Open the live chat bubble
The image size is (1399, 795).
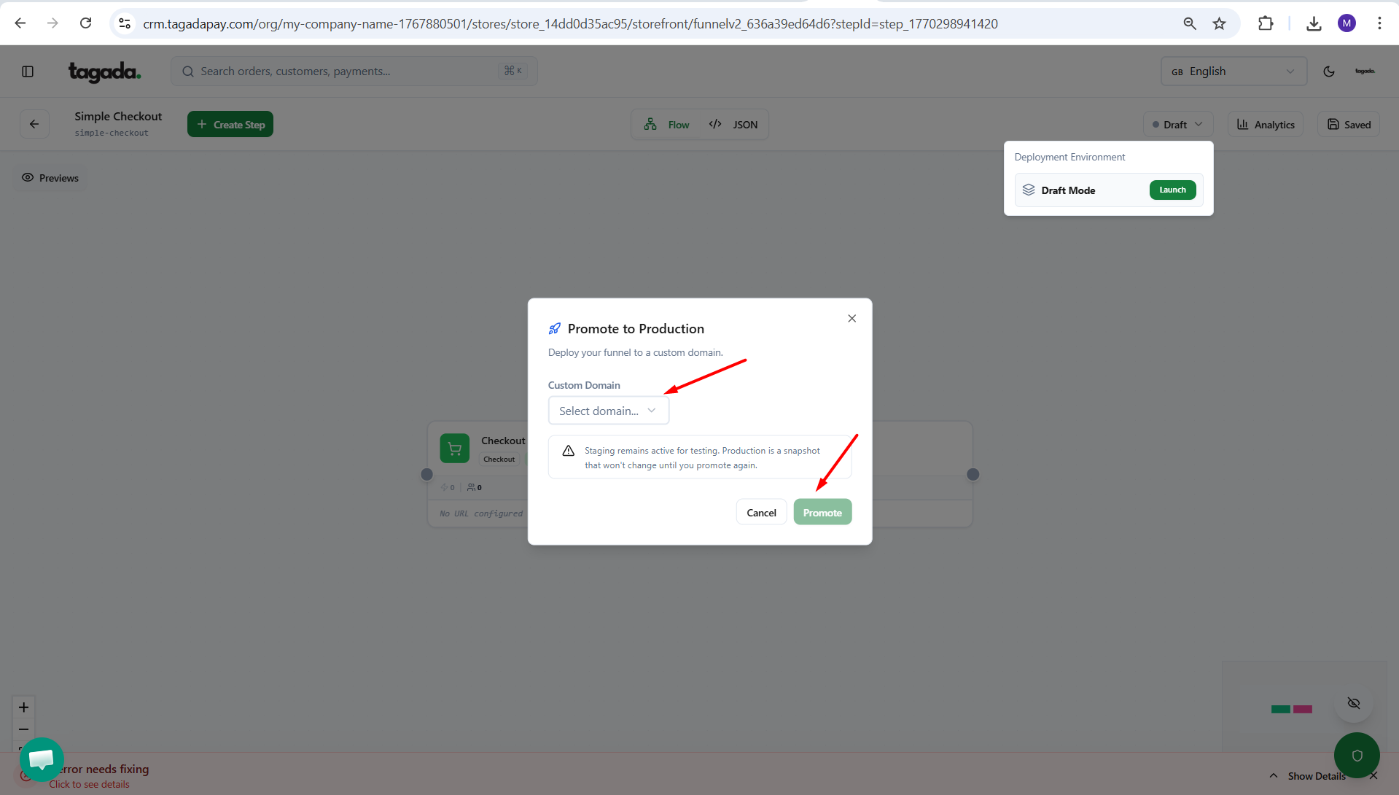coord(42,759)
